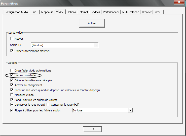Uncheck Activer au chargement
The image size is (186, 136).
[x=12, y=85]
